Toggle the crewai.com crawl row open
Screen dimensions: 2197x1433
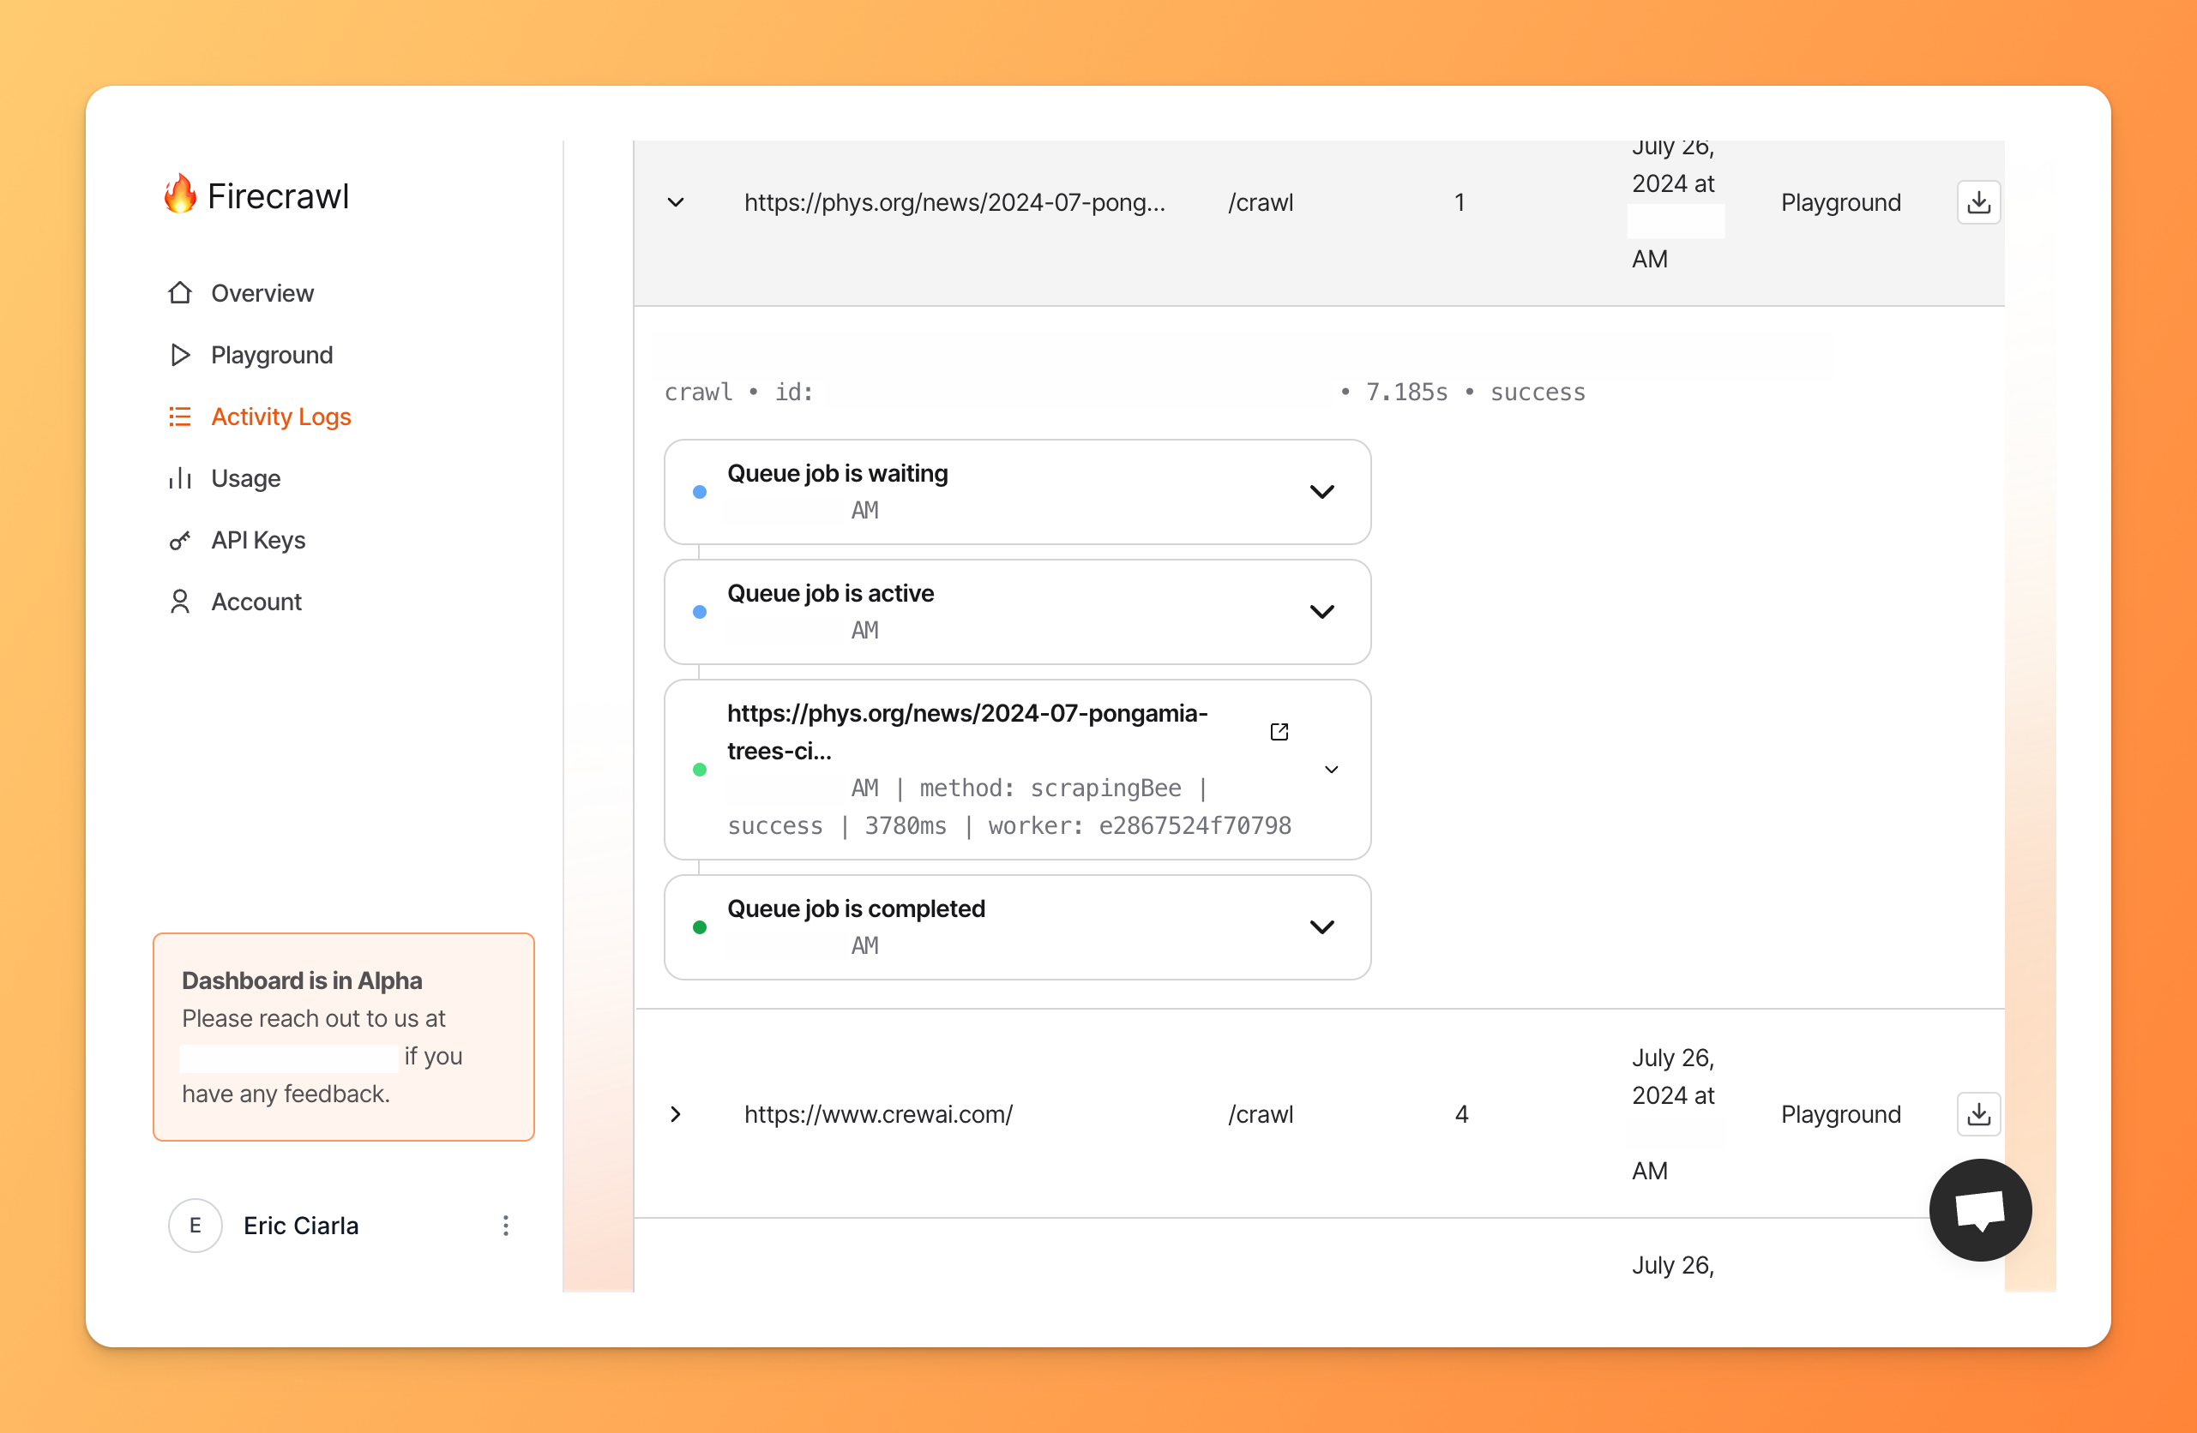click(676, 1112)
